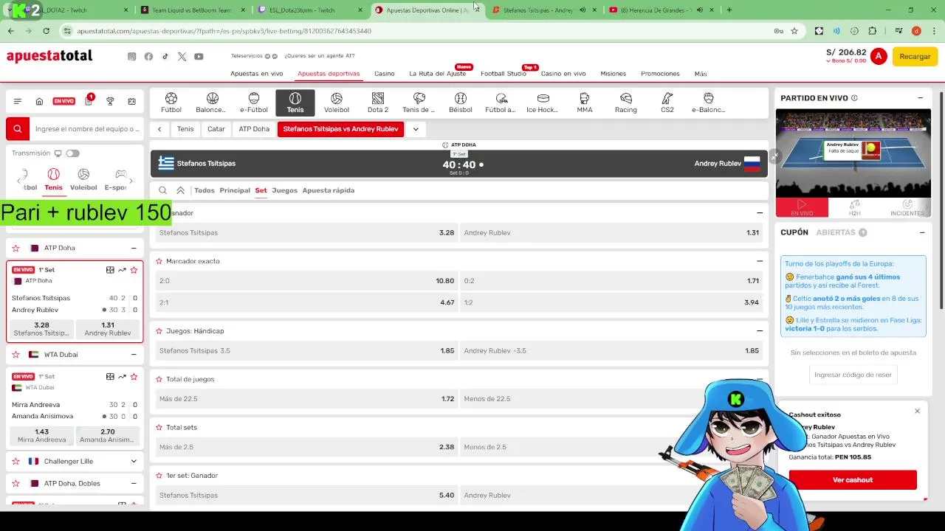Switch to the Principal markets tab
The image size is (945, 531).
(x=235, y=190)
